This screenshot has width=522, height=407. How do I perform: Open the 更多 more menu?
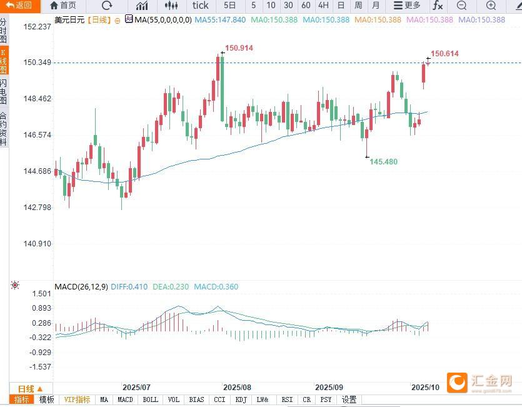point(406,6)
